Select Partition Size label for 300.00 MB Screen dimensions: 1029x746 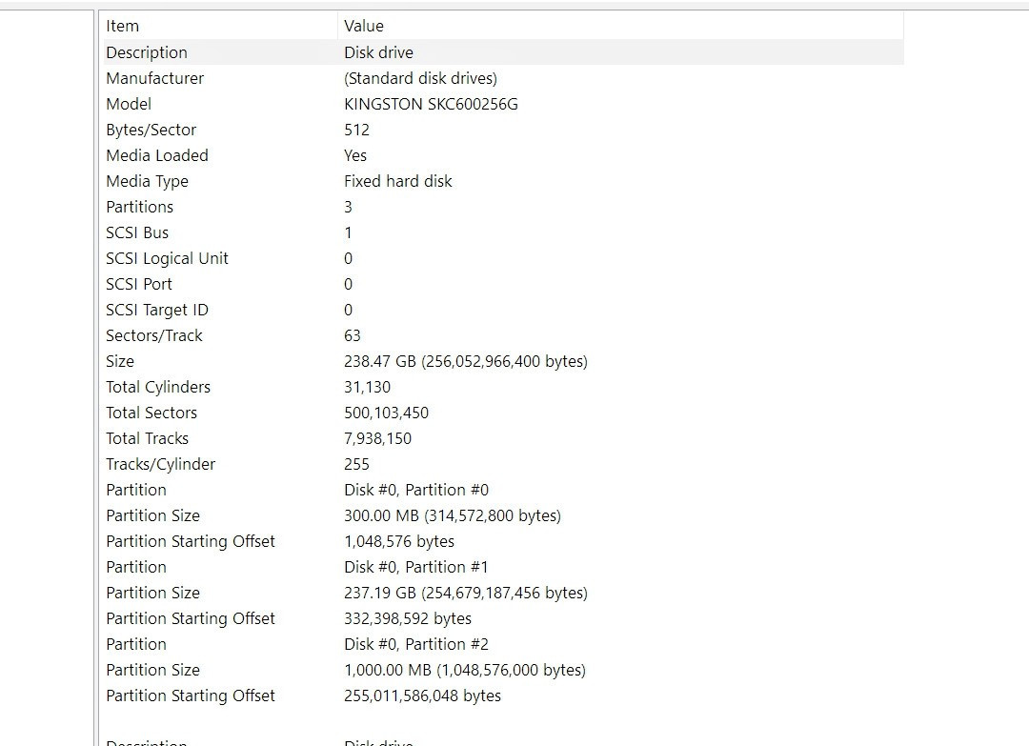tap(152, 515)
